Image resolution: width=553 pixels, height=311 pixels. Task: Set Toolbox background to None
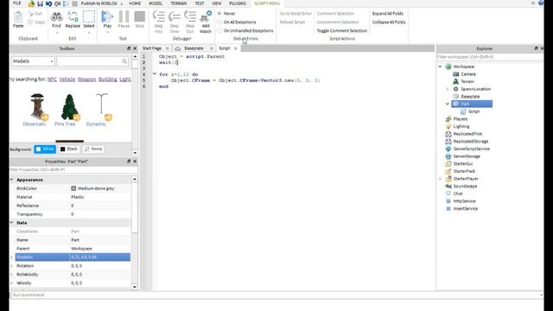94,149
